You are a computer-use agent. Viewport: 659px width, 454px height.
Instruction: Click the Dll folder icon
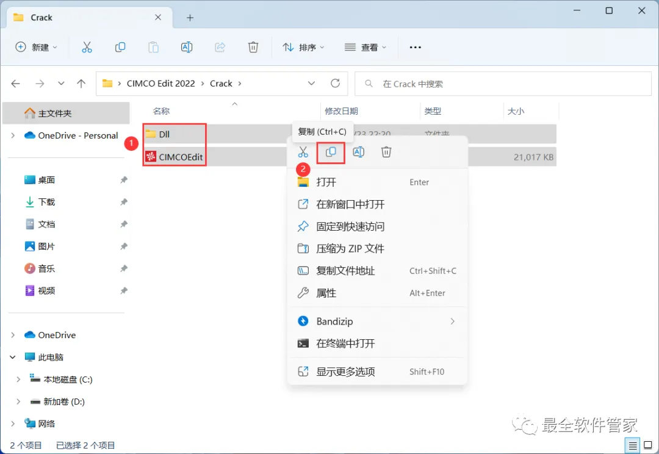pyautogui.click(x=151, y=134)
